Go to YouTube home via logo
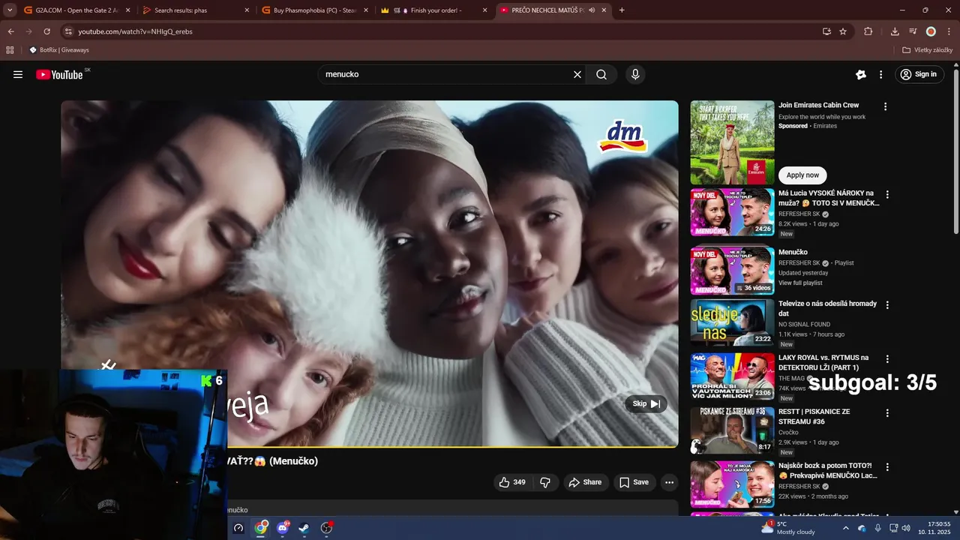 pyautogui.click(x=59, y=74)
